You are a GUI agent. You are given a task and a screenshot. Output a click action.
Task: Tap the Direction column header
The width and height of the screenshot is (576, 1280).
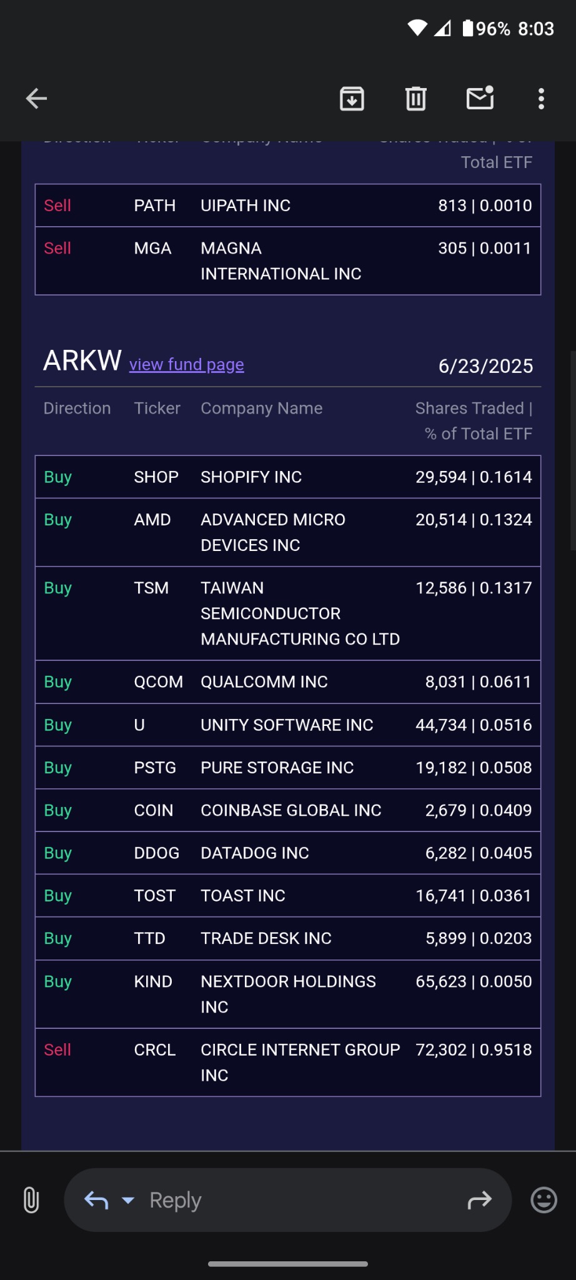pos(77,409)
